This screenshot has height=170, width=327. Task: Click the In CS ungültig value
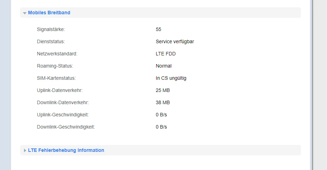(x=171, y=78)
